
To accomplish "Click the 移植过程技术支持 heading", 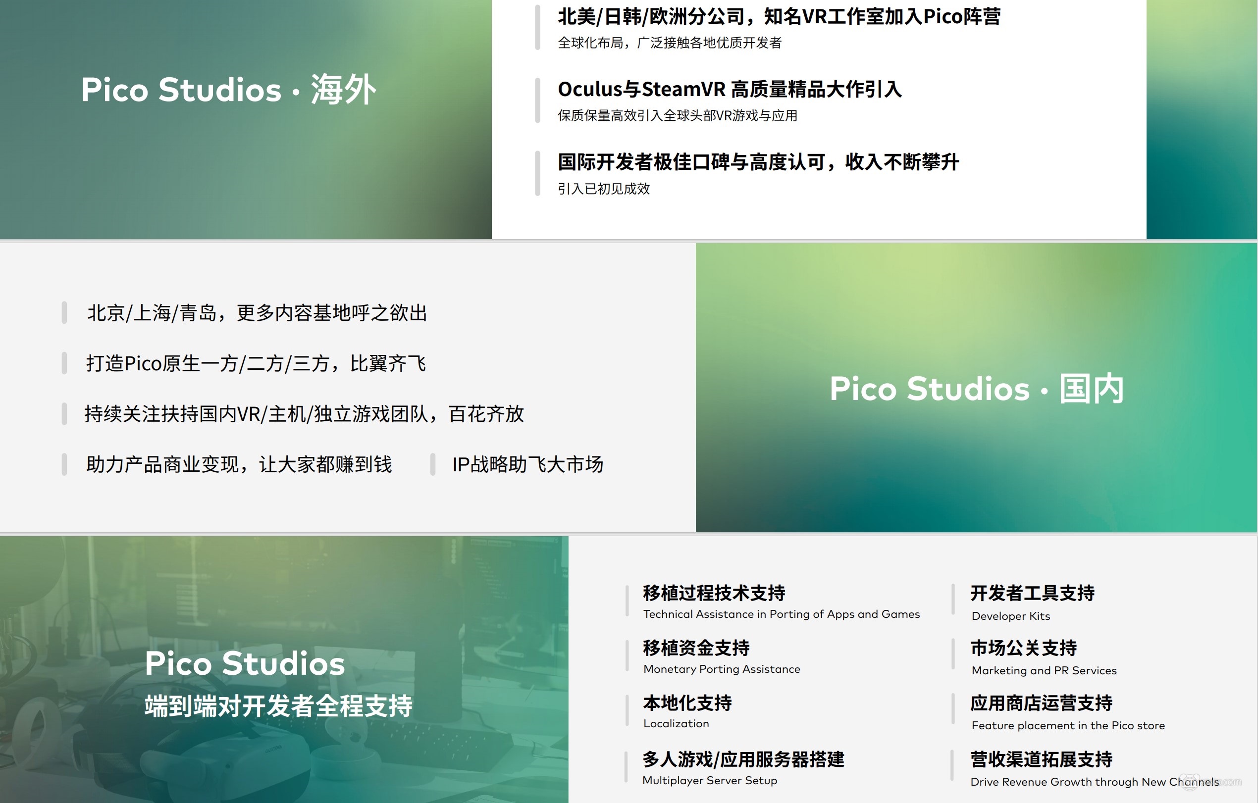I will click(714, 593).
